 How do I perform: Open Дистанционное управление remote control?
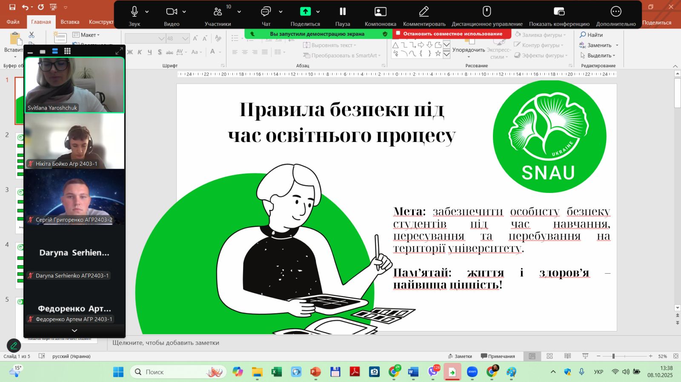click(x=487, y=12)
